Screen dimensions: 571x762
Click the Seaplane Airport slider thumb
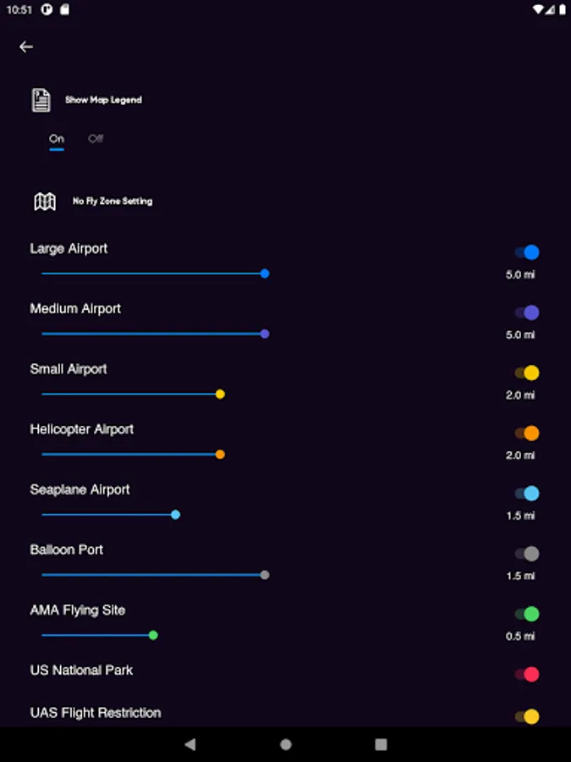(x=176, y=515)
